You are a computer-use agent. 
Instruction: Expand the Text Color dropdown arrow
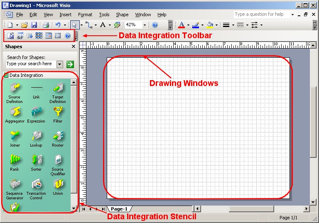[x=188, y=25]
